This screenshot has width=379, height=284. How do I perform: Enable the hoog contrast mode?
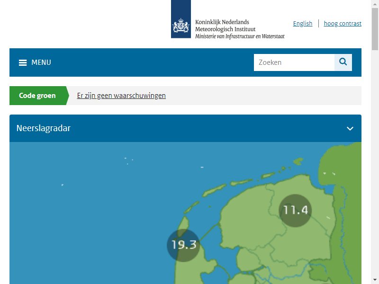343,23
